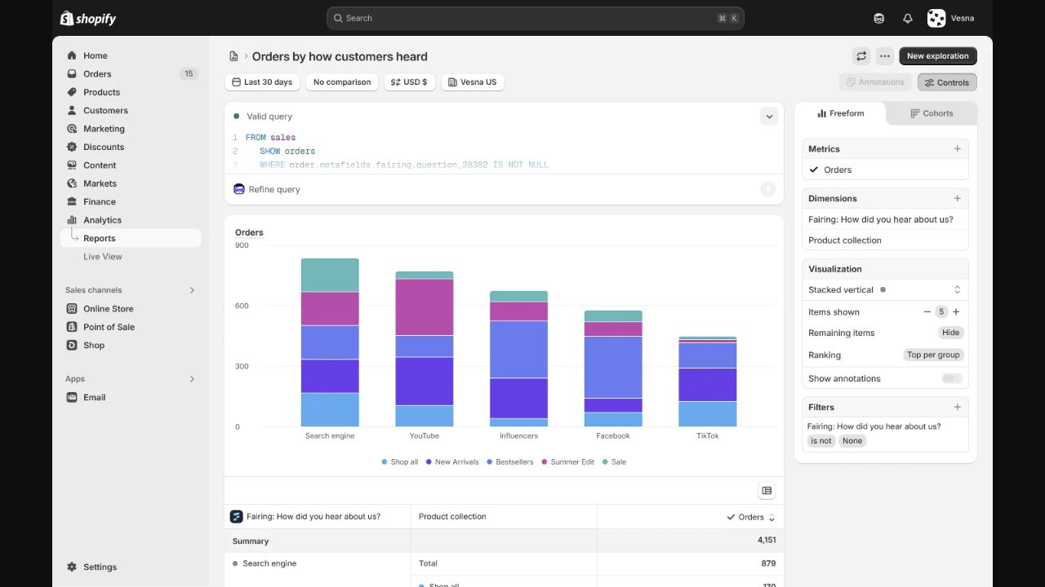Click the Finance icon in sidebar
Image resolution: width=1045 pixels, height=587 pixels.
[72, 201]
